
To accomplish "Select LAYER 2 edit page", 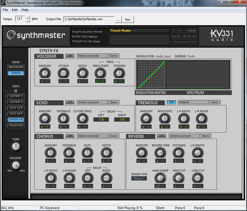I will click(16, 102).
